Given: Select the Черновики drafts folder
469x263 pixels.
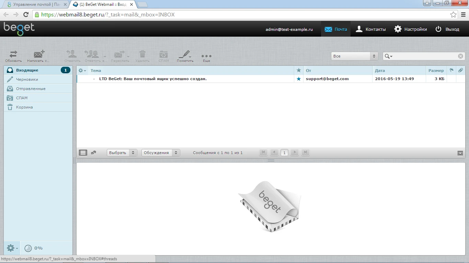Looking at the screenshot, I should (x=27, y=79).
